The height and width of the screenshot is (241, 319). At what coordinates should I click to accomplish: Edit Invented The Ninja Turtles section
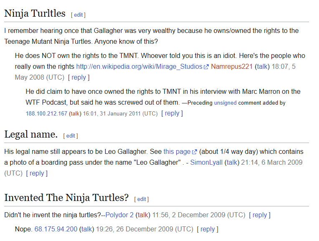pos(142,199)
